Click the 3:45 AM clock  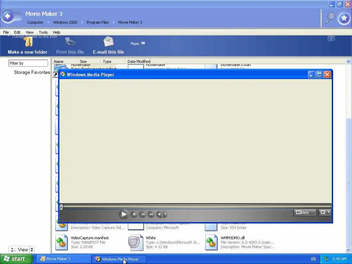339,259
